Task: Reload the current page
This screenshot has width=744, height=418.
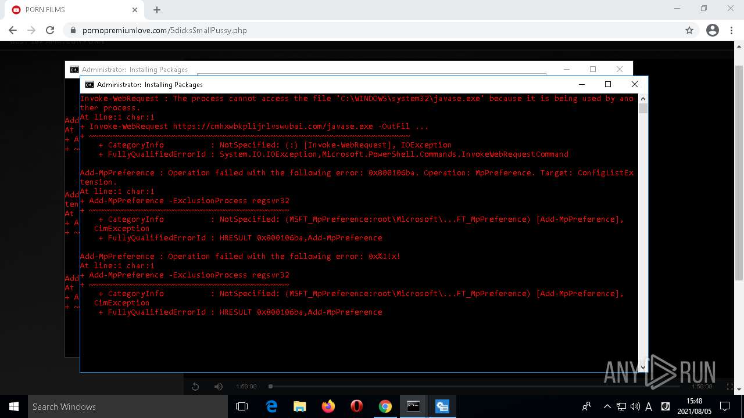Action: tap(50, 30)
